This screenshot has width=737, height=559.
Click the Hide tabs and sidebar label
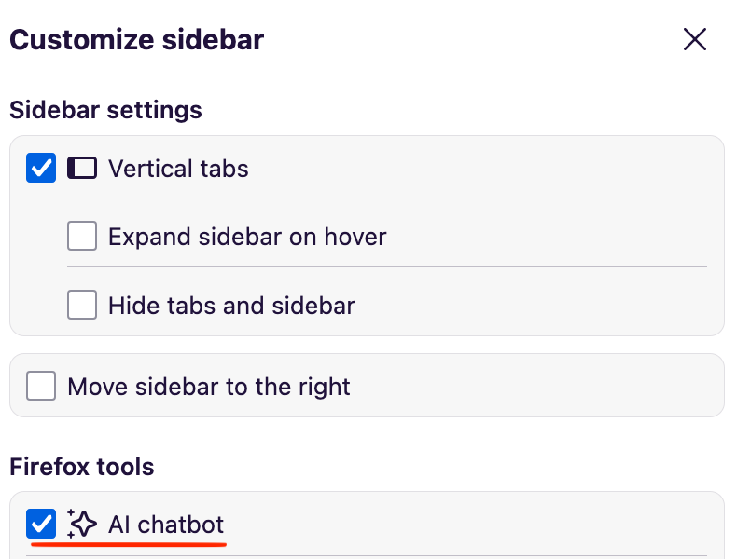(231, 305)
